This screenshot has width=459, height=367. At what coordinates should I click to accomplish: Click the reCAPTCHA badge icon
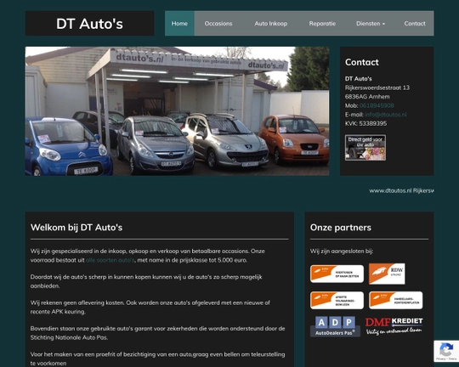(x=446, y=351)
